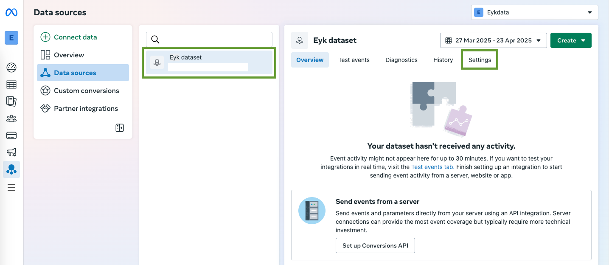The width and height of the screenshot is (609, 265).
Task: Click Set up Conversions API button
Action: click(375, 245)
